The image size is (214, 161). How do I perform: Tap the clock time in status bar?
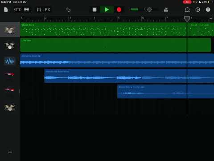point(6,2)
